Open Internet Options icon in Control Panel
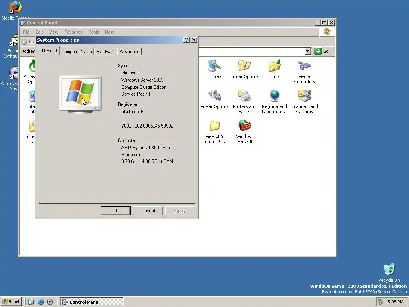The width and height of the screenshot is (409, 307). [31, 102]
